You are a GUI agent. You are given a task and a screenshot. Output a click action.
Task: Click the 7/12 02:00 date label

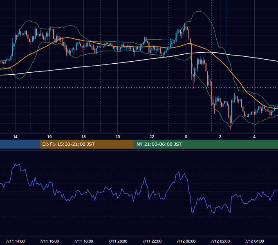coord(220,241)
